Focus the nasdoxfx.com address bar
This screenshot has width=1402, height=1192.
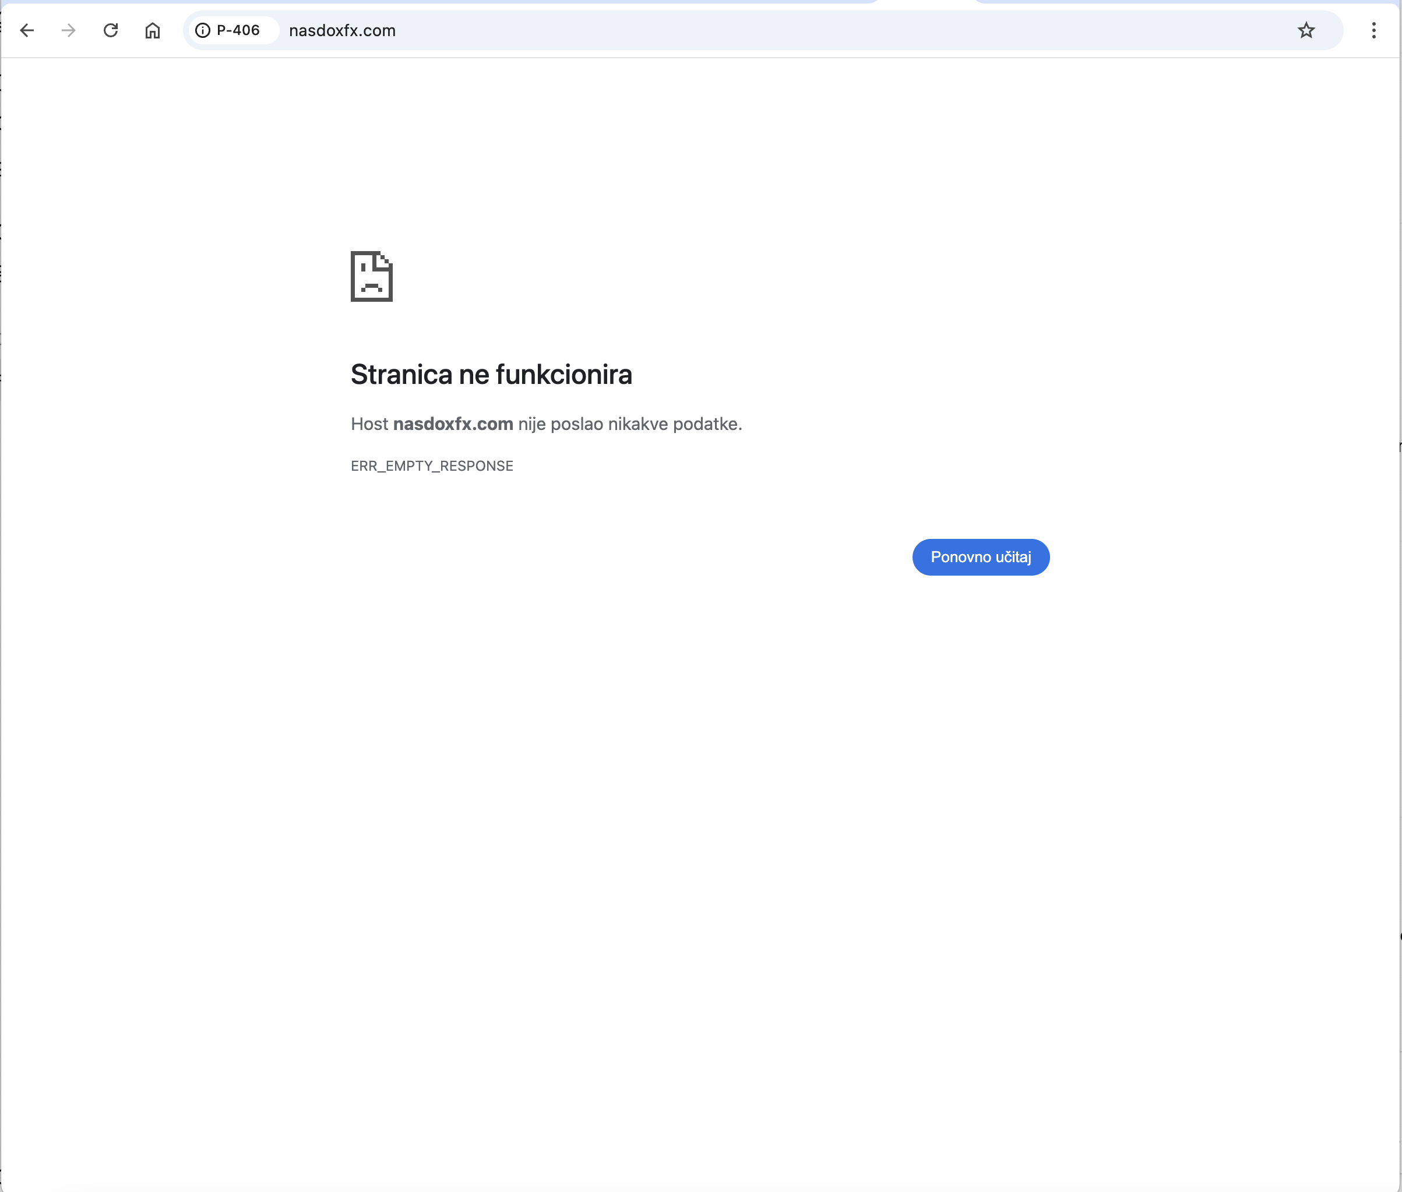click(763, 30)
